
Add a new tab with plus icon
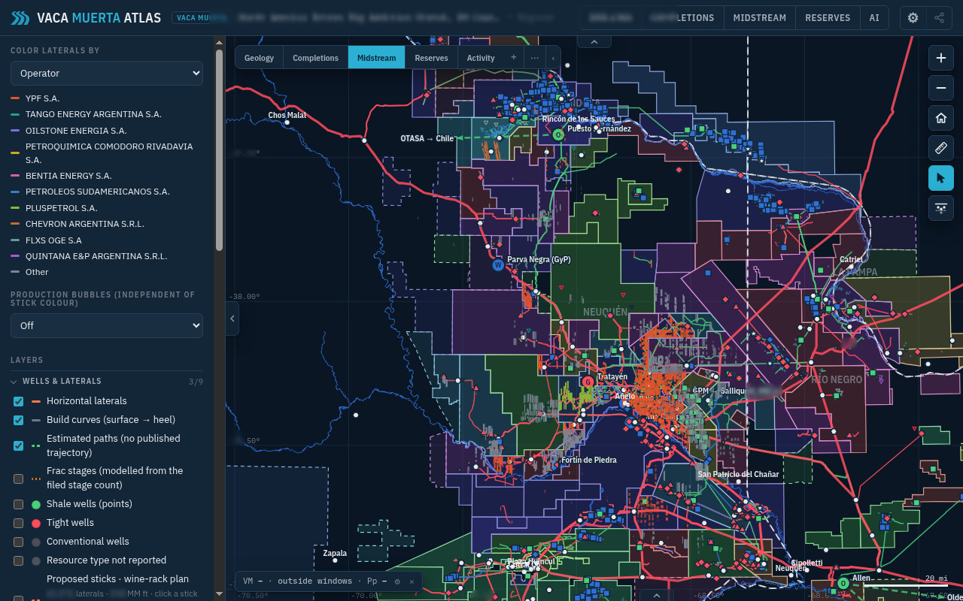pos(514,57)
